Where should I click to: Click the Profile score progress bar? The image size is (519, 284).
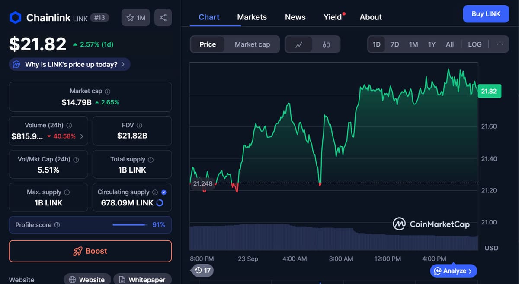(129, 225)
